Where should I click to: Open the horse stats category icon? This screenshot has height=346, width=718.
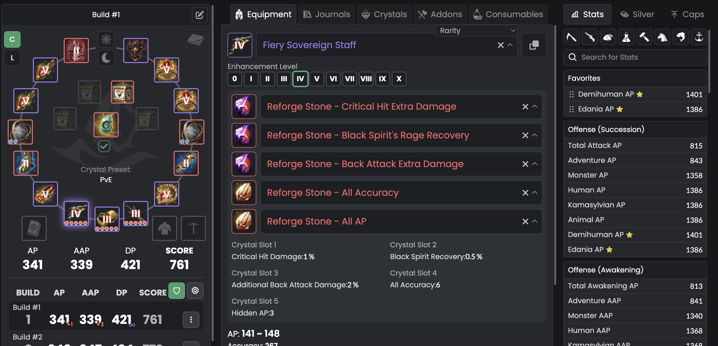tap(662, 37)
